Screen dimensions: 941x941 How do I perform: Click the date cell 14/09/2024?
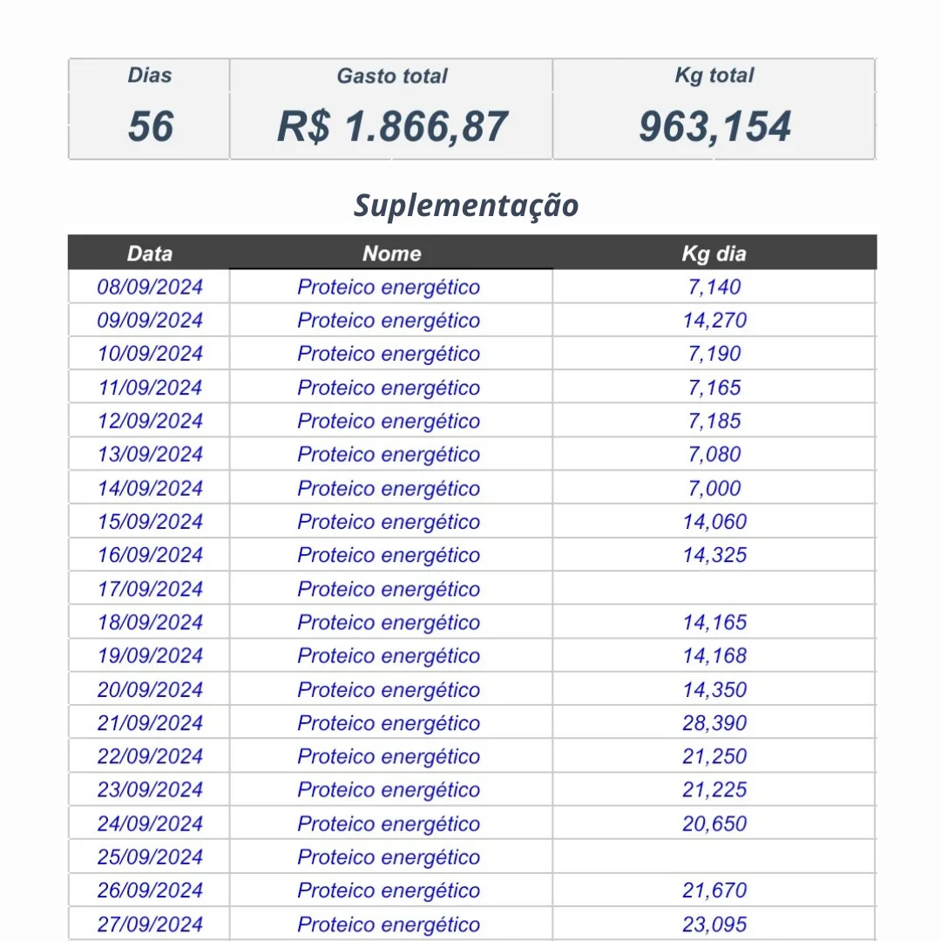pyautogui.click(x=150, y=488)
